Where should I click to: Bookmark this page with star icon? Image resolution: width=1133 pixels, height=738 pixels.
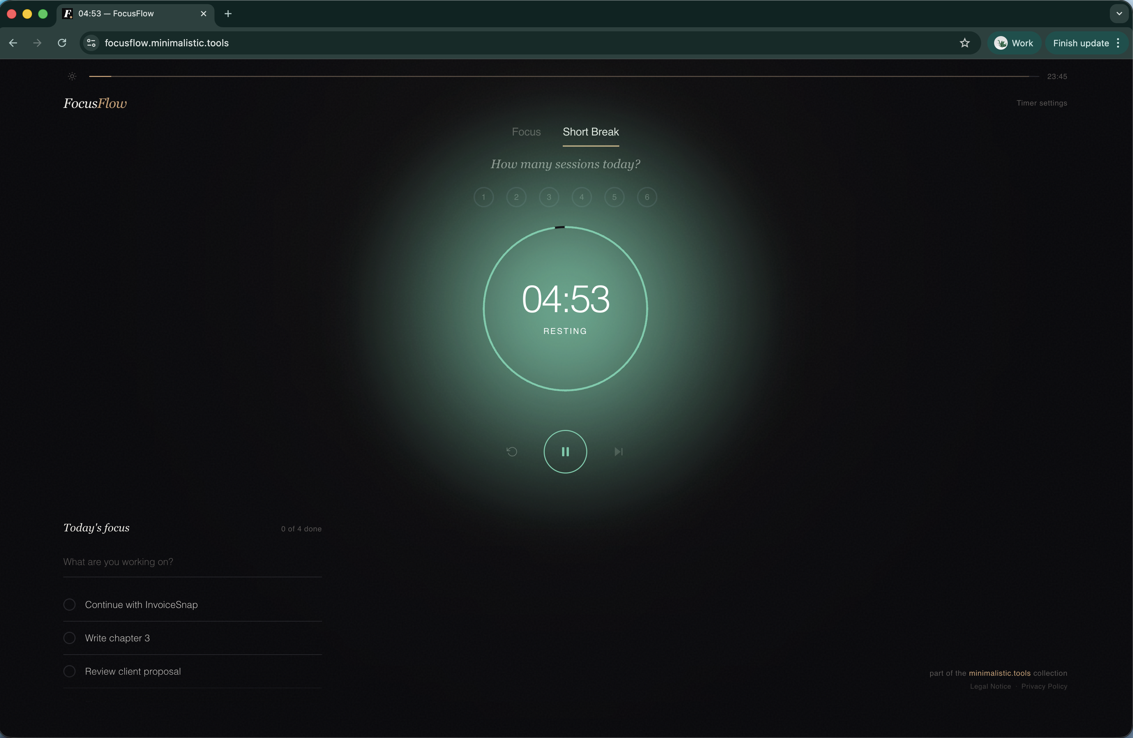coord(964,43)
